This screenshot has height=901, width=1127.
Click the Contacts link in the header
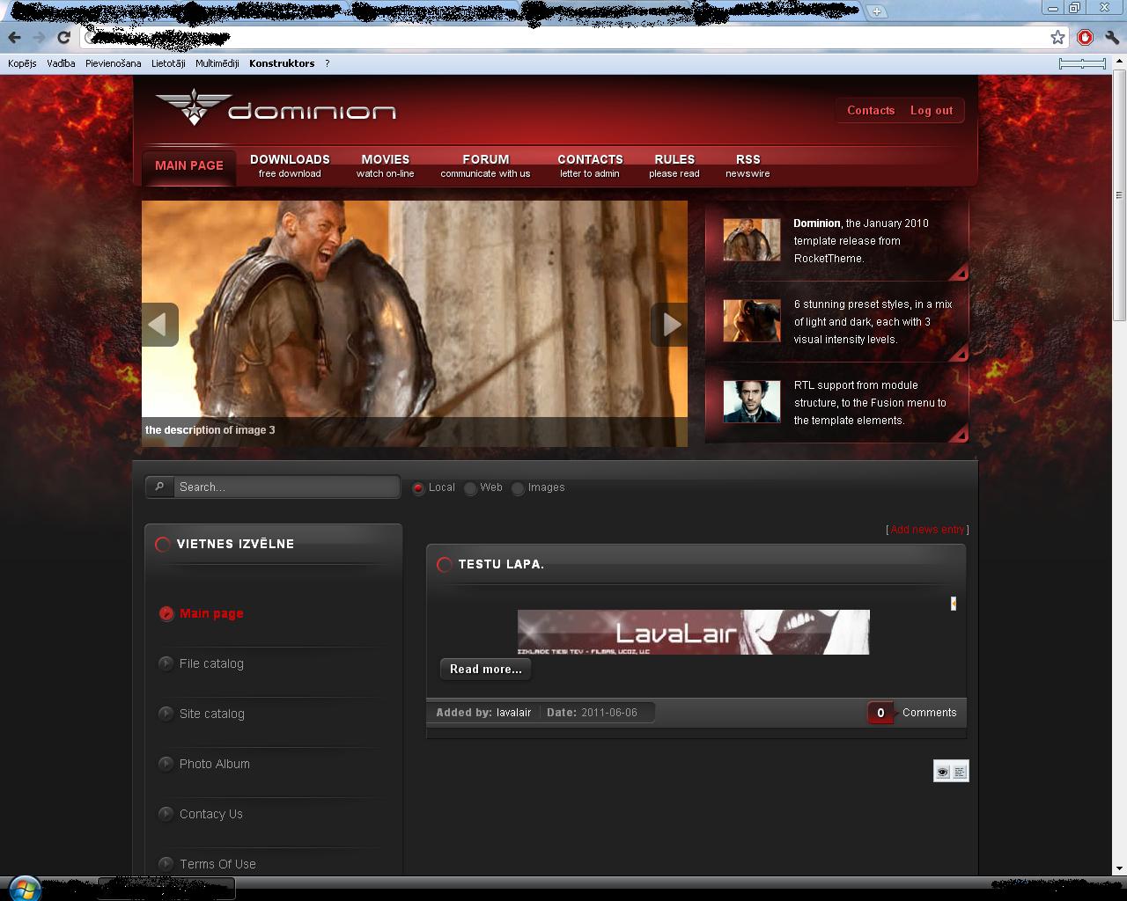tap(871, 111)
